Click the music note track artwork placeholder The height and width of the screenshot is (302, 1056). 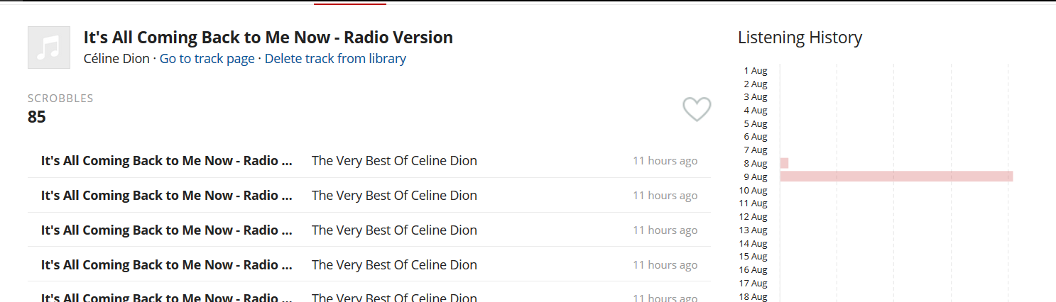[x=49, y=47]
